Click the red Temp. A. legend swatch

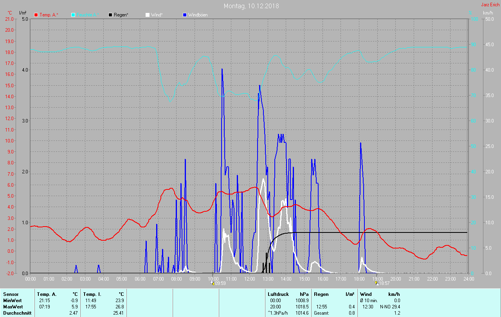(36, 15)
